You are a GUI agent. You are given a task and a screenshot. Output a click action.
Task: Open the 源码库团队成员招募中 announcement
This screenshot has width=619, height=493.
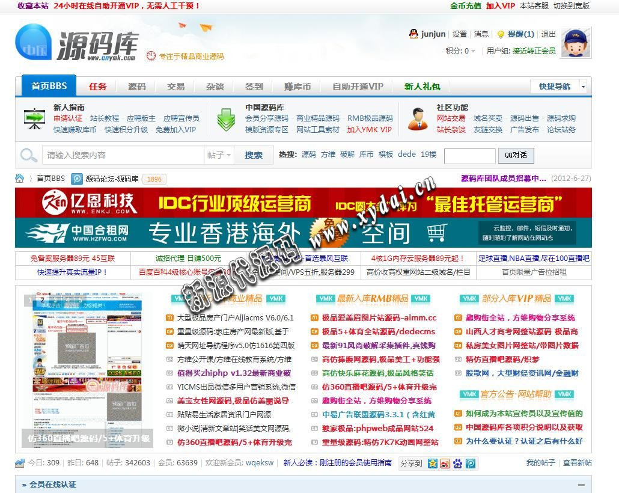click(x=504, y=179)
